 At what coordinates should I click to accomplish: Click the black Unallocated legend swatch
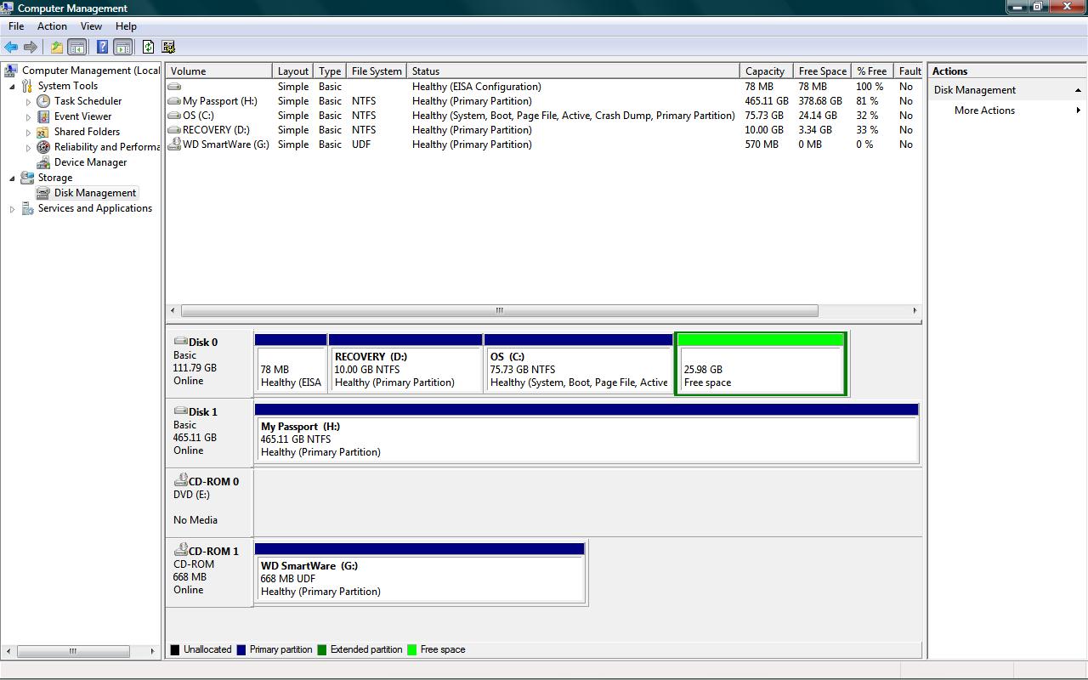tap(175, 650)
